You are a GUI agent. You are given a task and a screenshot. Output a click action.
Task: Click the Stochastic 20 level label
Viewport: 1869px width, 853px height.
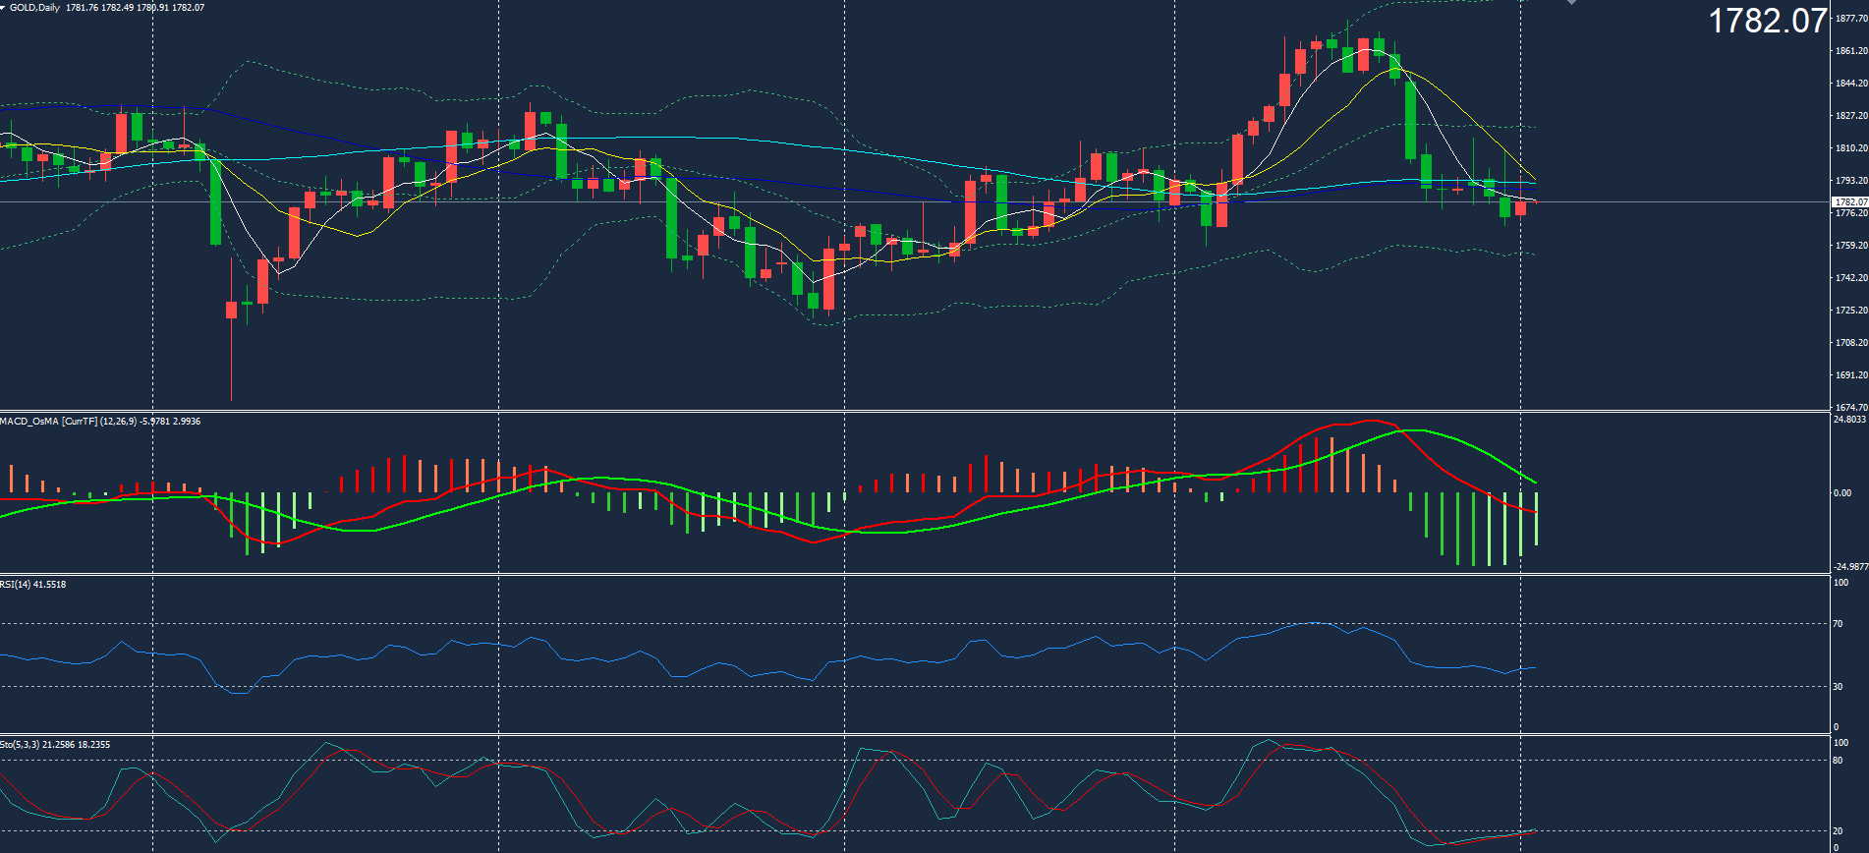[x=1838, y=830]
